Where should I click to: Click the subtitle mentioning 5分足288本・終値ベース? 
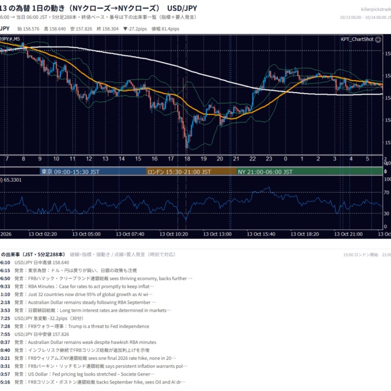point(98,17)
